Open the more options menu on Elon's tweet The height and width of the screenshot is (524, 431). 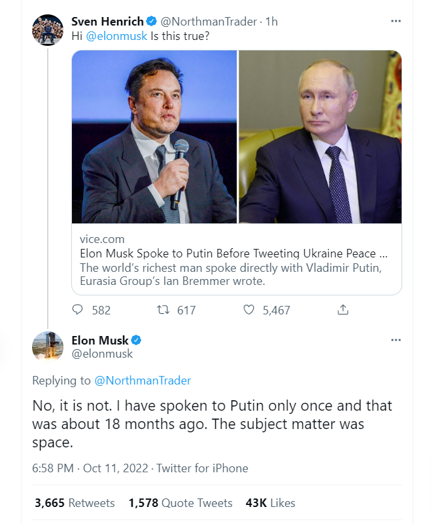click(x=396, y=340)
